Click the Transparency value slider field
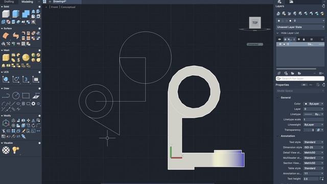 (x=309, y=130)
